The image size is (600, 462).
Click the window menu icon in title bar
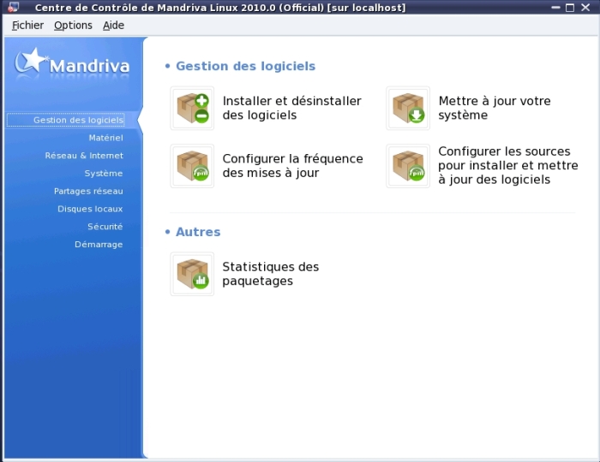[12, 8]
